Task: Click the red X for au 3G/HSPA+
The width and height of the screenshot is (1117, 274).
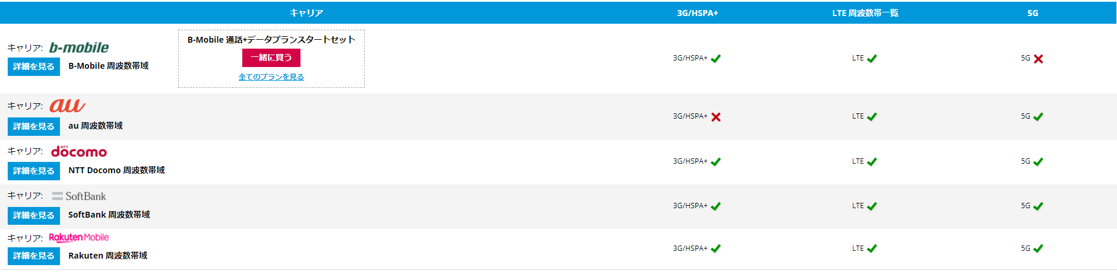Action: click(716, 117)
